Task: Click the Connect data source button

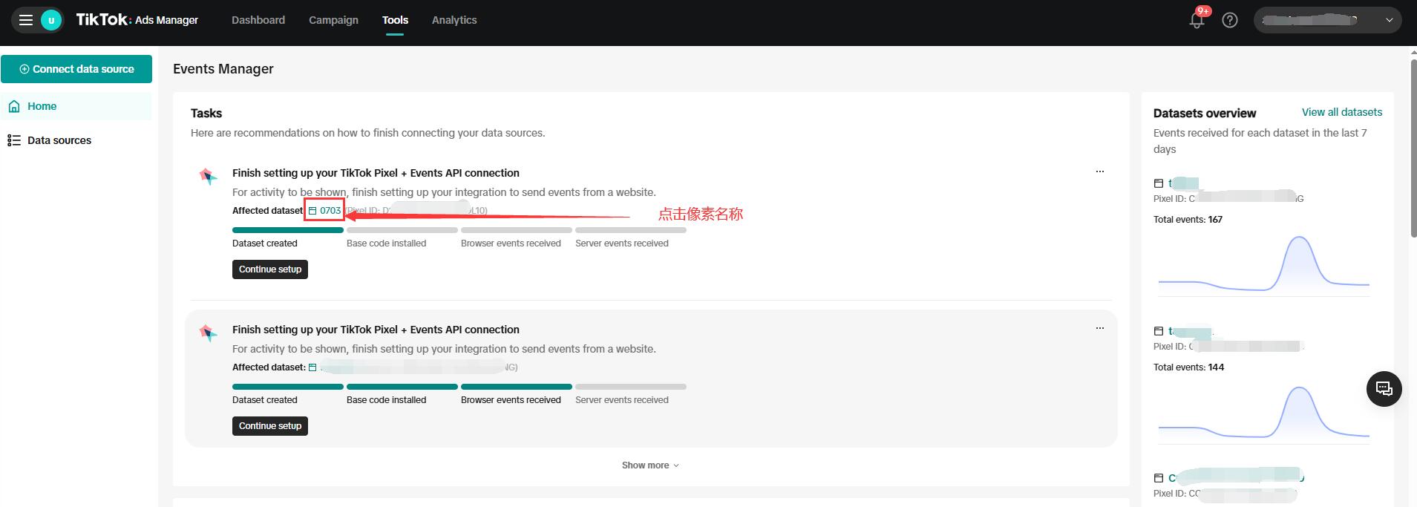Action: click(x=76, y=69)
